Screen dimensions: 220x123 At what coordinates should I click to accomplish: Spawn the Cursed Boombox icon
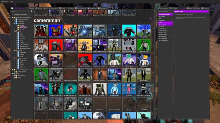coord(85,60)
